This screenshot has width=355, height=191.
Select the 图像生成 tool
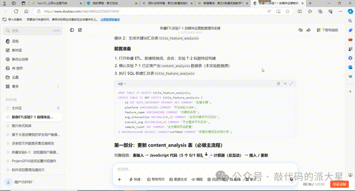[x=178, y=179]
